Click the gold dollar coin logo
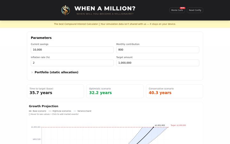 [x=65, y=10]
